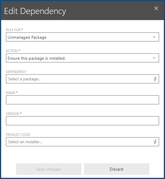Viewport: 165px width, 179px height.
Task: Click the ACTION label
Action: point(12,51)
